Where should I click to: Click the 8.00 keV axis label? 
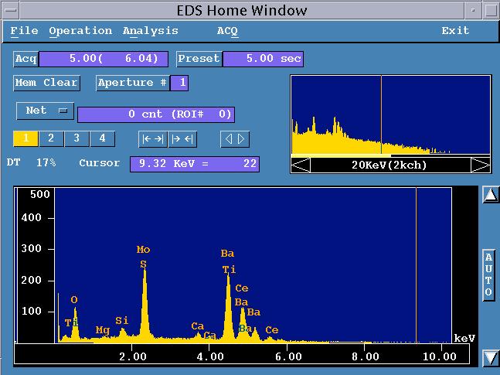365,356
